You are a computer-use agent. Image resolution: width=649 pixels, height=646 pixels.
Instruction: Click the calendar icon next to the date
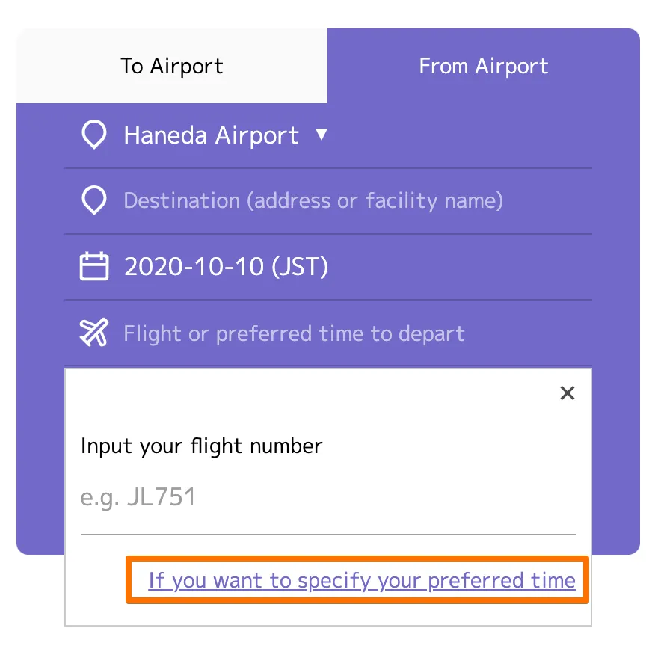(x=93, y=267)
